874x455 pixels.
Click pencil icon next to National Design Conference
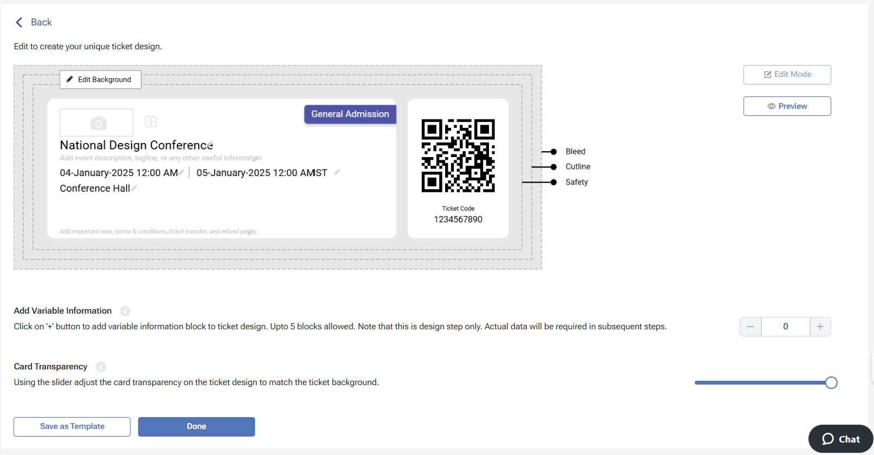click(x=210, y=144)
